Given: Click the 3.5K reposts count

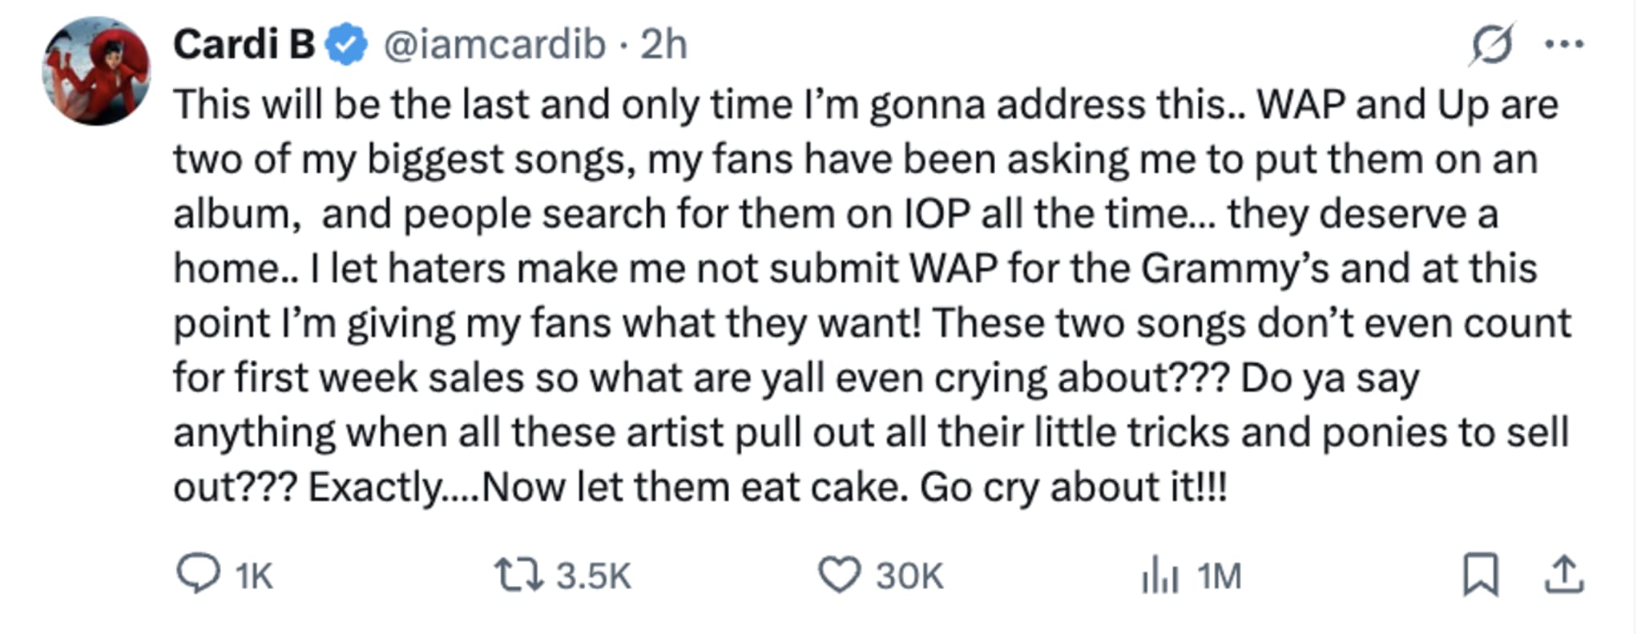Looking at the screenshot, I should [x=594, y=576].
